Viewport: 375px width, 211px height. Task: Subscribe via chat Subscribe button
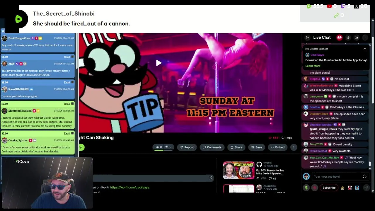coord(329,188)
